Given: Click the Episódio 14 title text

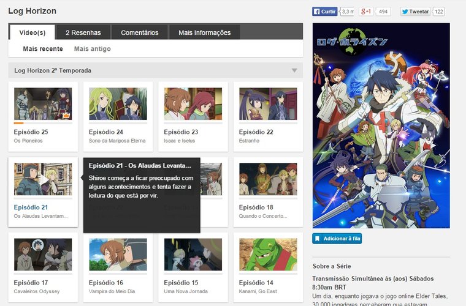Looking at the screenshot, I should click(x=256, y=283).
